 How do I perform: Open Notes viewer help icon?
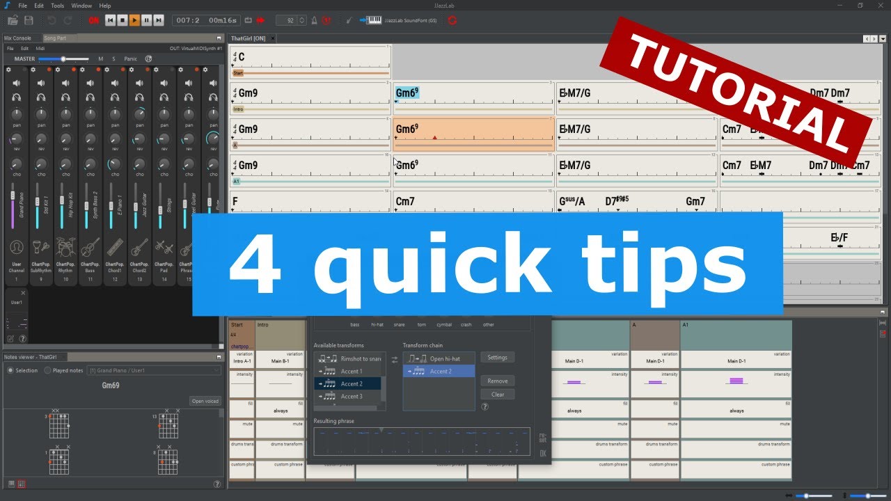tap(217, 484)
